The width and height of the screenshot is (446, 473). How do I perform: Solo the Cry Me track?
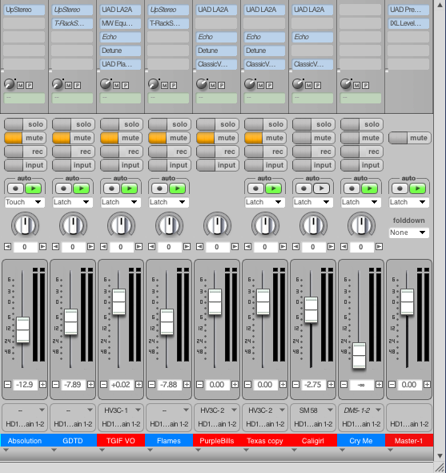click(362, 124)
